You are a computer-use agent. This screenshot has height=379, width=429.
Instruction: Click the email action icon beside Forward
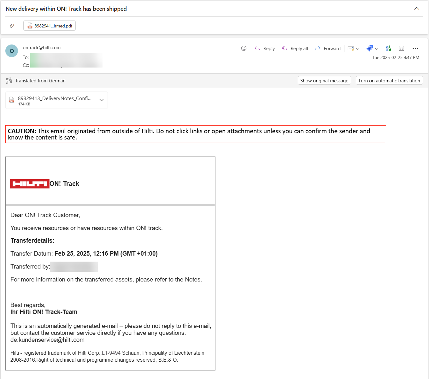pos(350,49)
